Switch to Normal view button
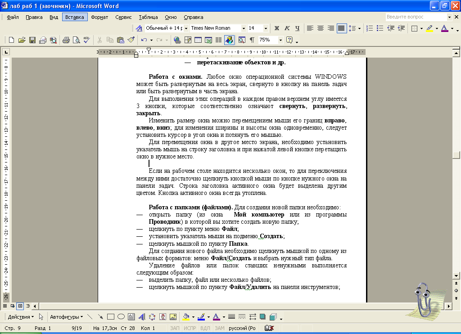 [5, 306]
